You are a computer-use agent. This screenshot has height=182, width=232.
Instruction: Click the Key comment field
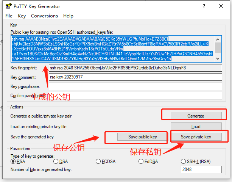click(x=135, y=77)
